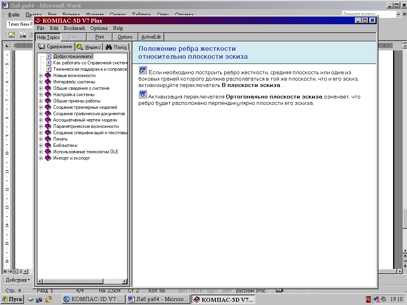Click the book icon for 'Общие приемы работы'
Viewport: 407px width, 305px height.
coord(48,101)
